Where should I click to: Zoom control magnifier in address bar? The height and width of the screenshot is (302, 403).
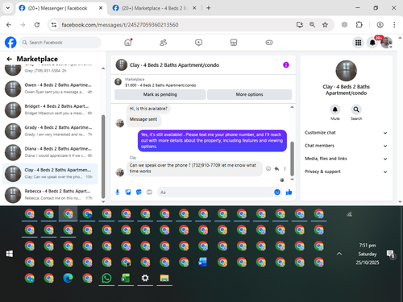pyautogui.click(x=312, y=25)
